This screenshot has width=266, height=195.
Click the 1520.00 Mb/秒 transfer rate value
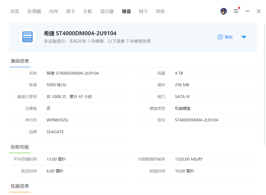(189, 159)
